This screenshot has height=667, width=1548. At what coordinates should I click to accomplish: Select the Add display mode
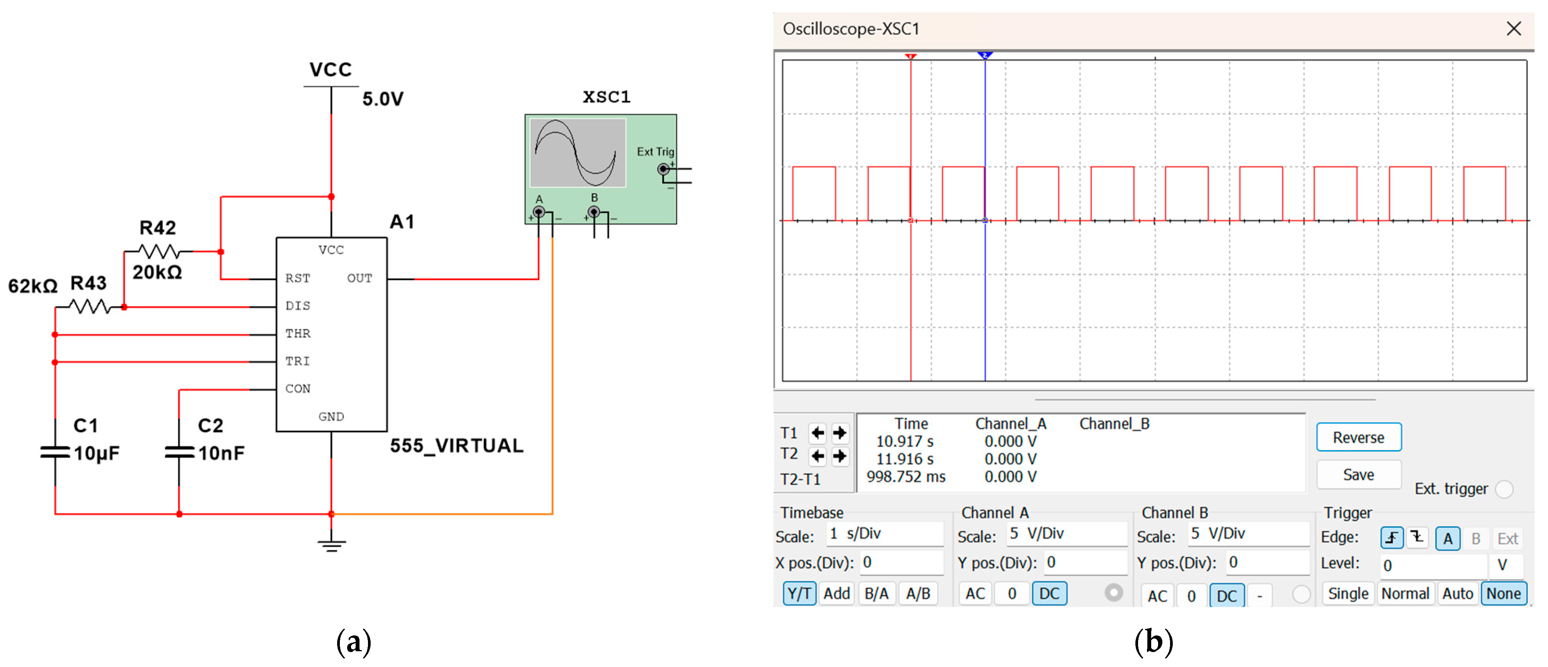pos(836,594)
